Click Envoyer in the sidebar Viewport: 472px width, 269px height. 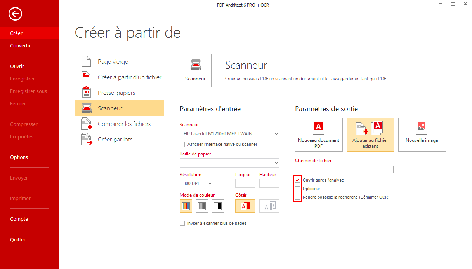29,178
